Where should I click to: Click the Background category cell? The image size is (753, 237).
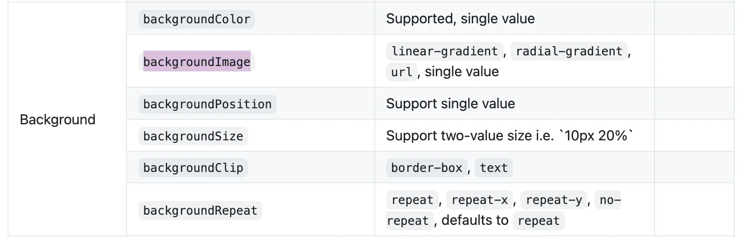pyautogui.click(x=57, y=119)
